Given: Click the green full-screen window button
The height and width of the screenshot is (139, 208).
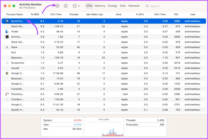Looking at the screenshot, I should pyautogui.click(x=14, y=6).
